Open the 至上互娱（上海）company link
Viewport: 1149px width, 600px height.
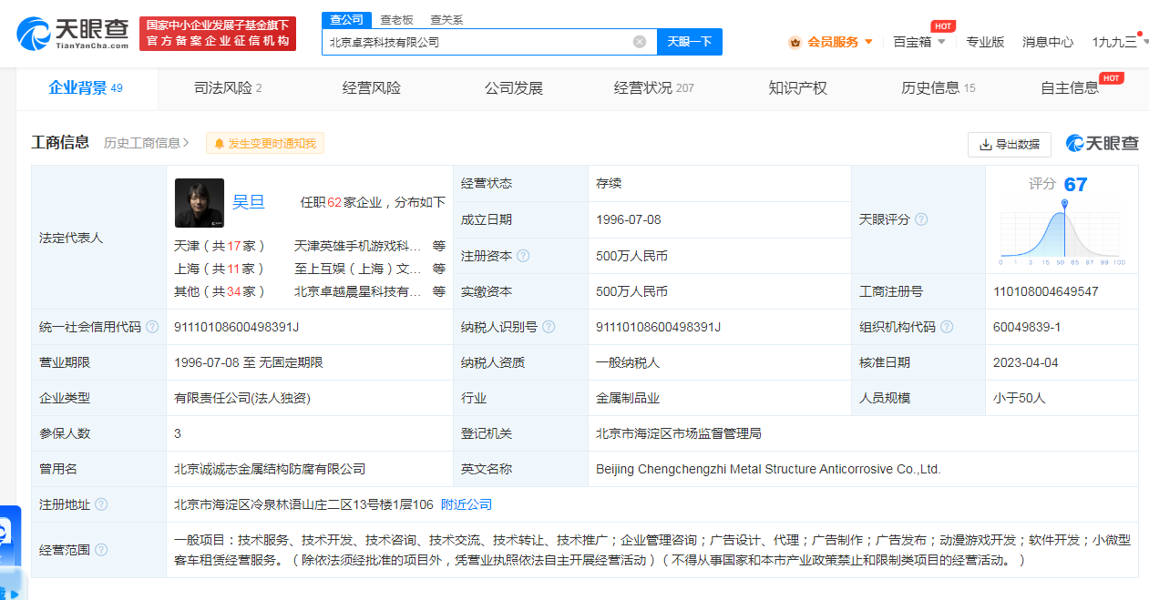click(x=357, y=269)
